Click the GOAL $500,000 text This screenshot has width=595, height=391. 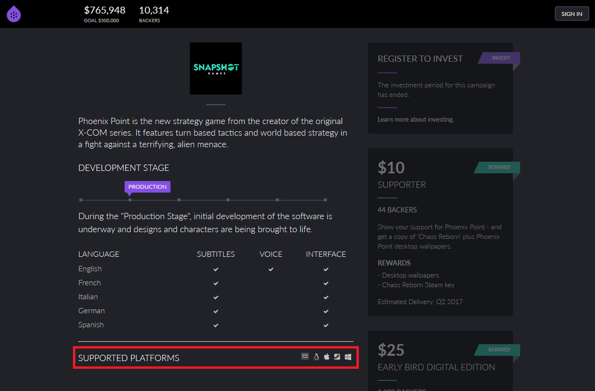(101, 21)
